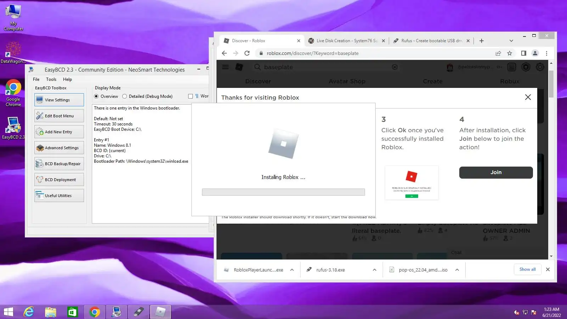Viewport: 567px width, 319px height.
Task: Click the "Timeout: 30 seconds" text
Action: tap(113, 124)
